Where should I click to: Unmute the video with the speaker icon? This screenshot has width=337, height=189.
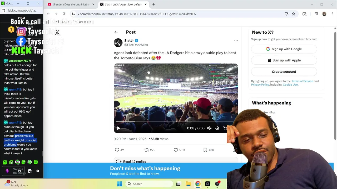(x=209, y=128)
